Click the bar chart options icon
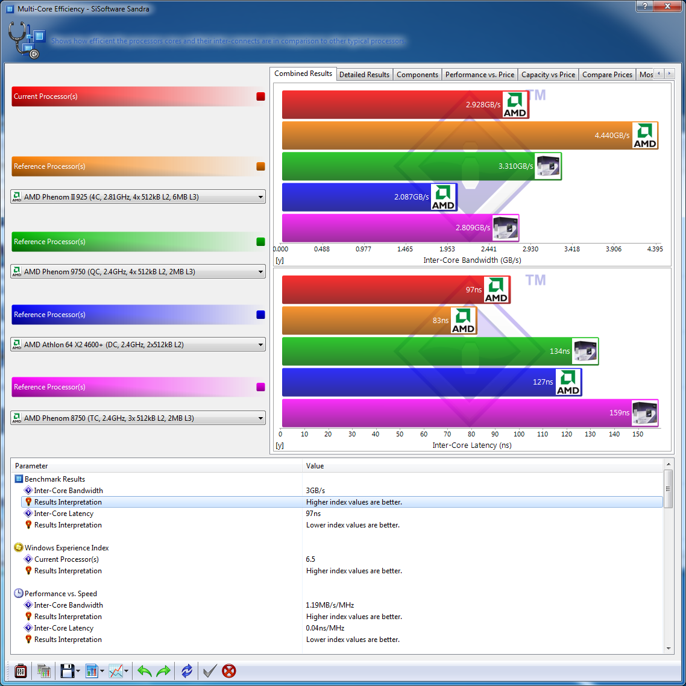Image resolution: width=686 pixels, height=686 pixels. tap(92, 671)
